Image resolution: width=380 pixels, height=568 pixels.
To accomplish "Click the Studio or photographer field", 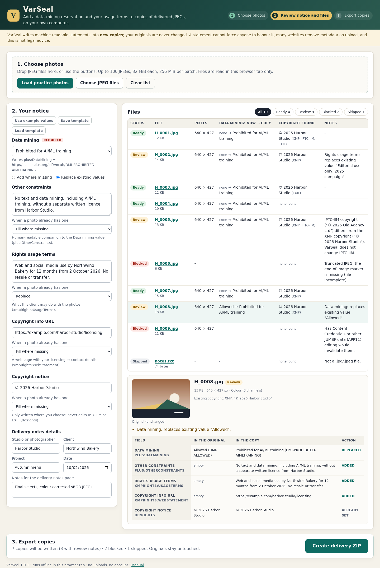I will (36, 448).
